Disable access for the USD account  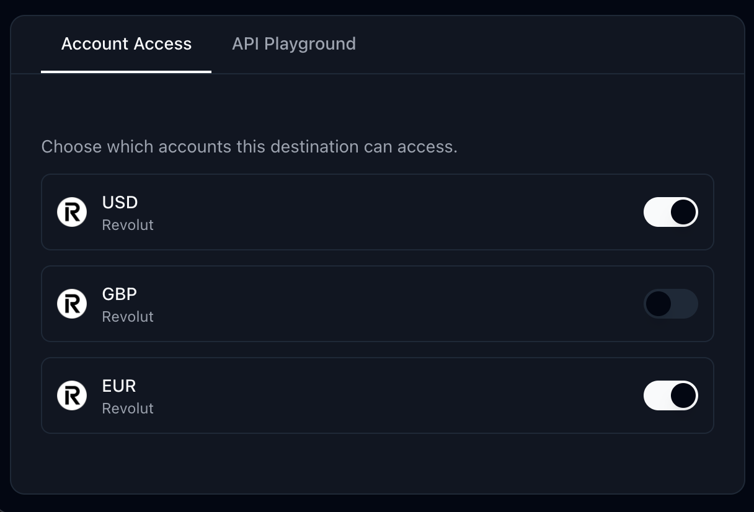(x=671, y=212)
